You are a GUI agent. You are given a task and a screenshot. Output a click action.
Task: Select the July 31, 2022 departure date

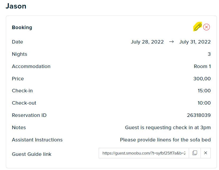click(195, 42)
